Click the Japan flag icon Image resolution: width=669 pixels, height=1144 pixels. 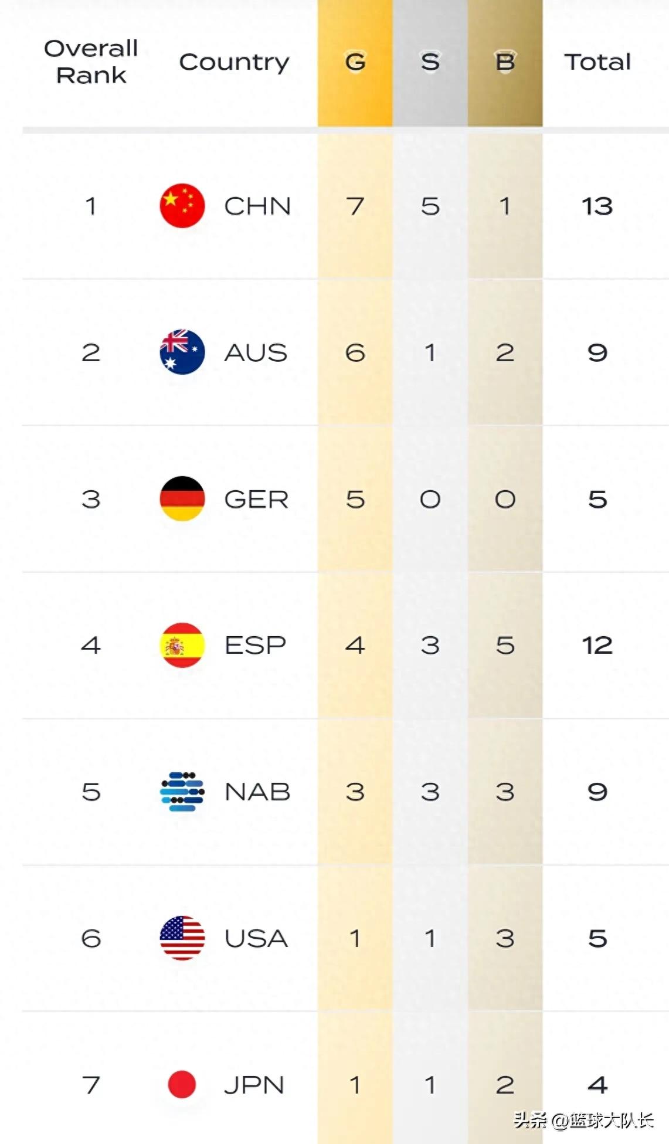pyautogui.click(x=182, y=1084)
